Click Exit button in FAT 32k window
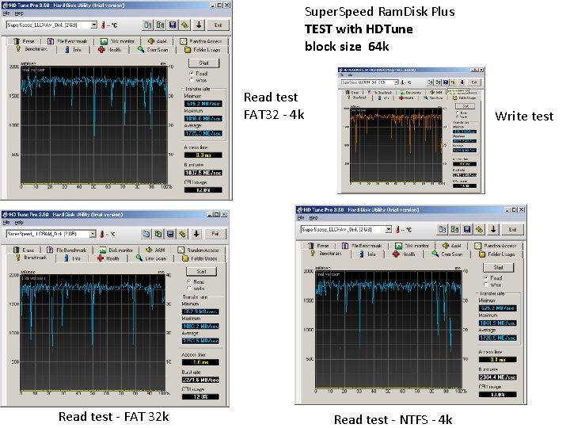The image size is (570, 428). [x=215, y=234]
